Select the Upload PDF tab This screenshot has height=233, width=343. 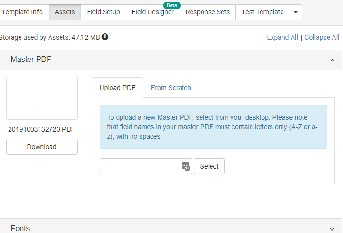click(118, 88)
